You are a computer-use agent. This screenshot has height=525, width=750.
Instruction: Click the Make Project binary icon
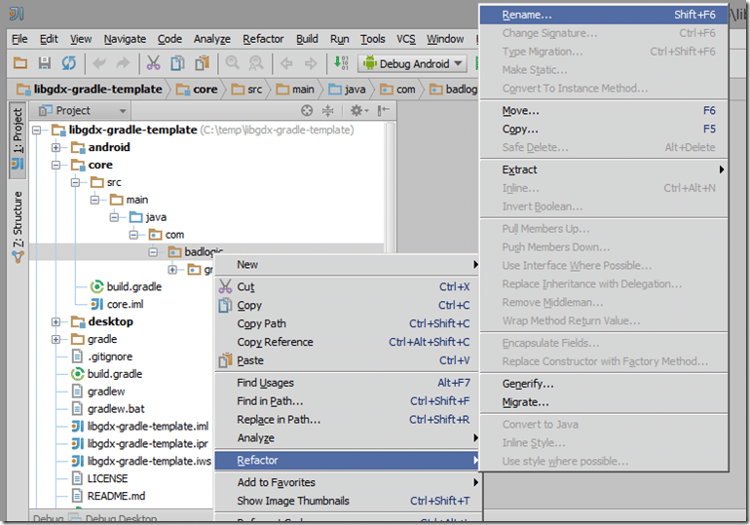pyautogui.click(x=341, y=62)
